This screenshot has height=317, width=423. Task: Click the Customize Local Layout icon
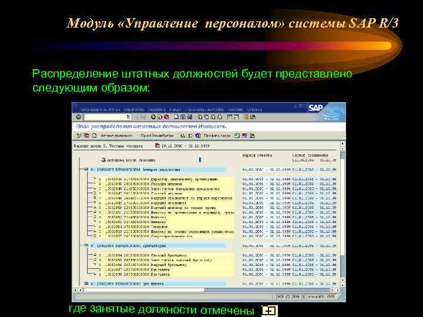[253, 117]
